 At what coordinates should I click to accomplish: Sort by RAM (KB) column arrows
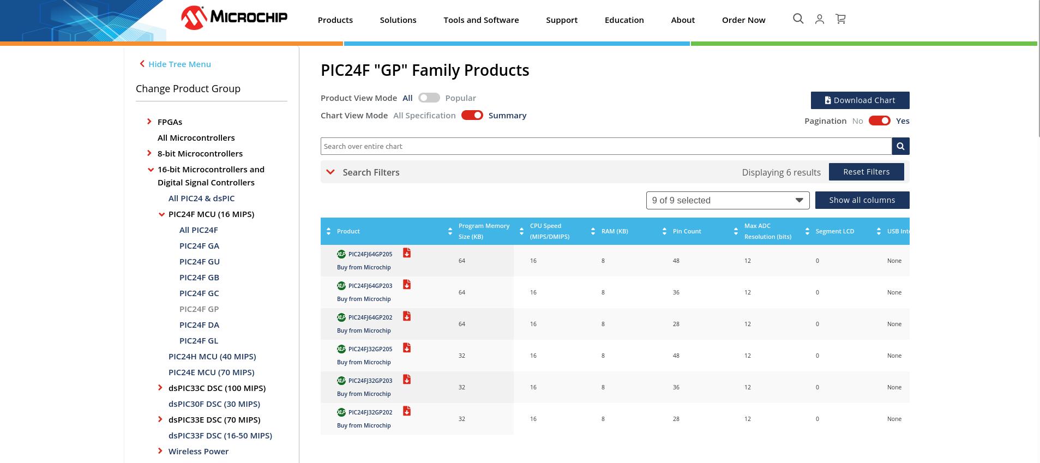point(593,231)
